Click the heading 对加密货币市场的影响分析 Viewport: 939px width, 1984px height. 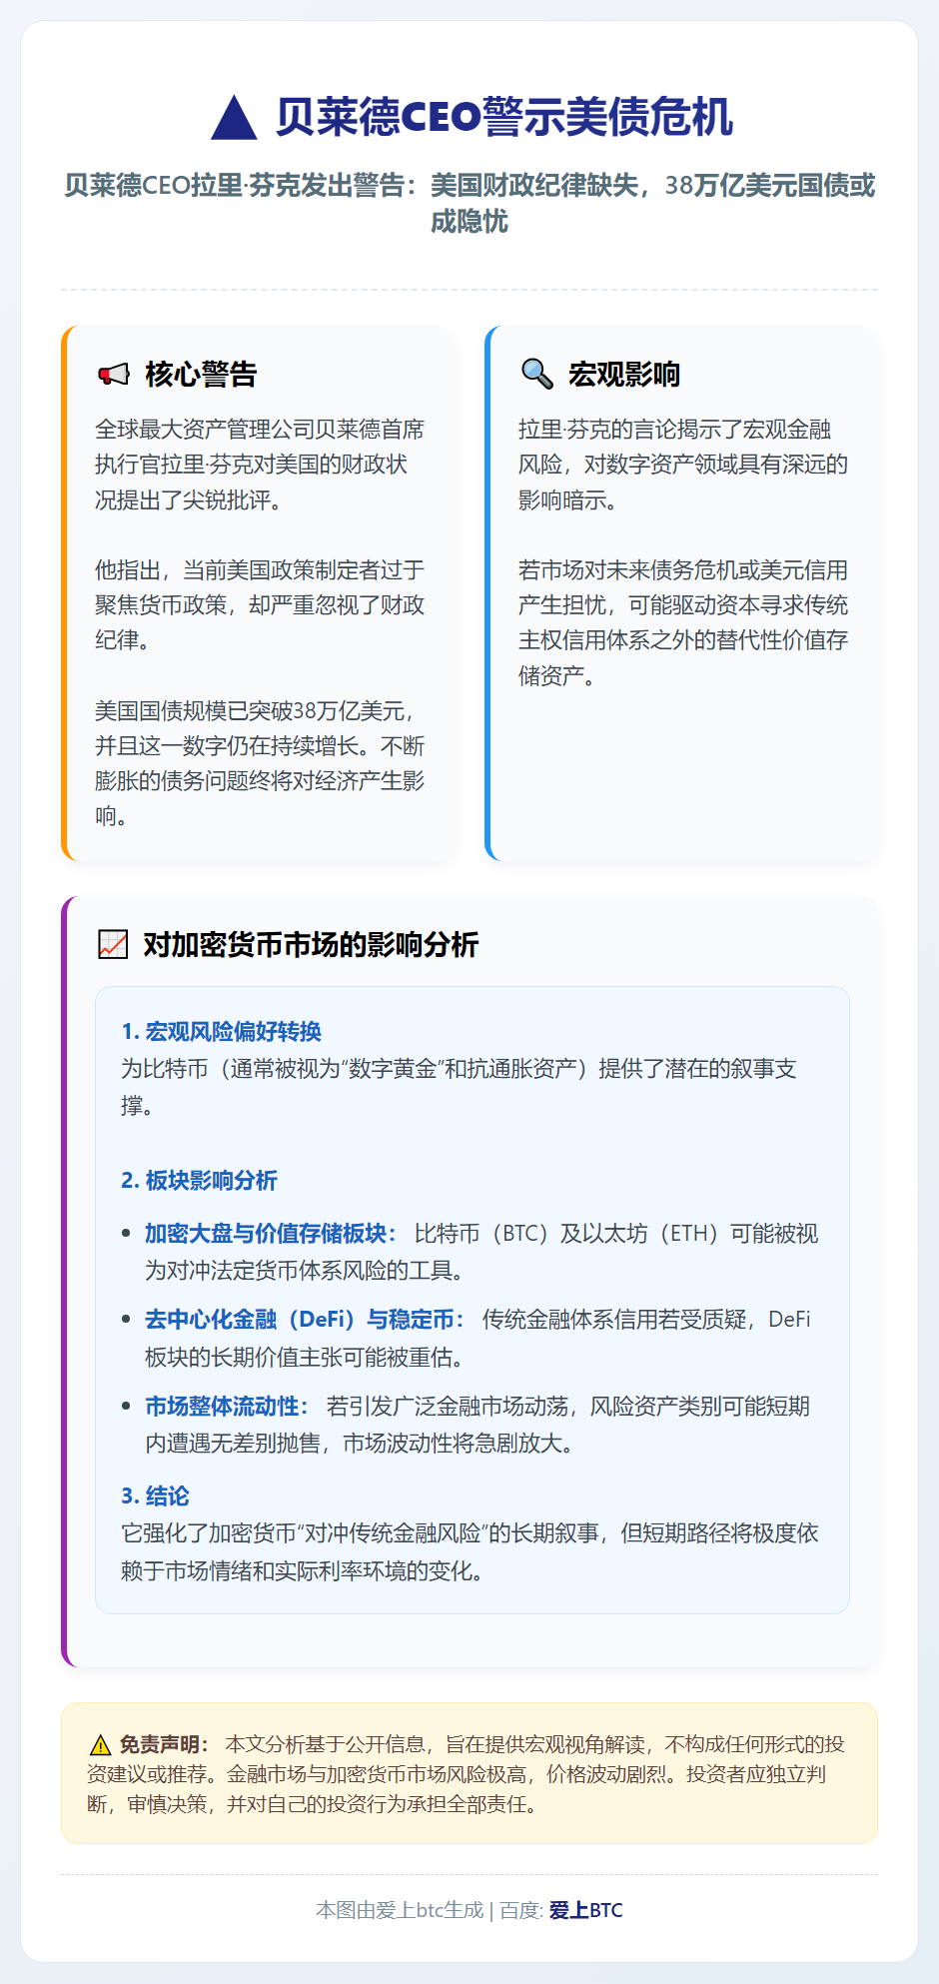tap(311, 944)
